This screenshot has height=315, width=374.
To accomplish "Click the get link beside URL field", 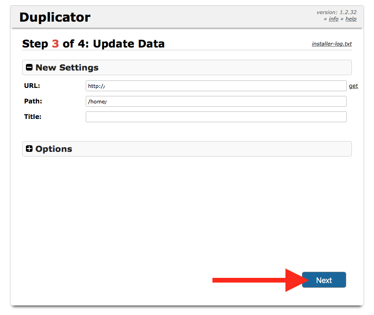I will (353, 86).
